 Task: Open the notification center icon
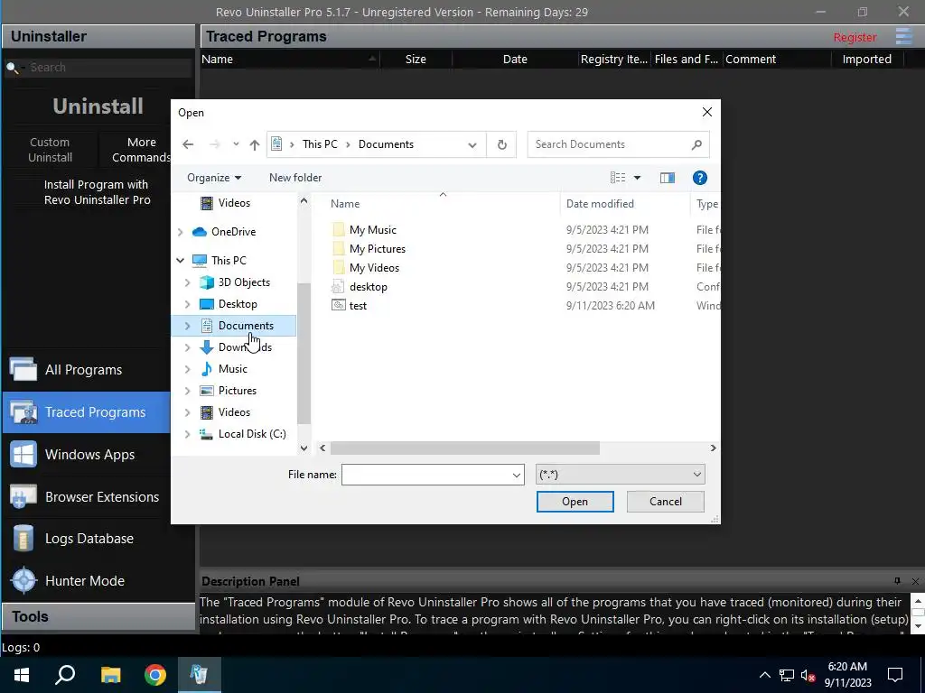point(895,675)
